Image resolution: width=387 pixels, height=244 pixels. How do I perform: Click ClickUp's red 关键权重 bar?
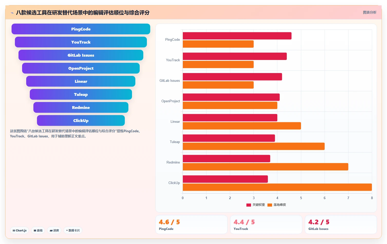coord(225,179)
